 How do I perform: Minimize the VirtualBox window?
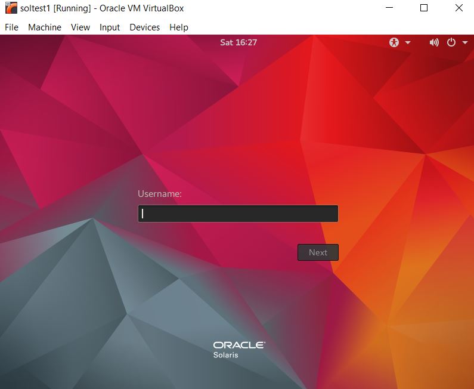389,8
